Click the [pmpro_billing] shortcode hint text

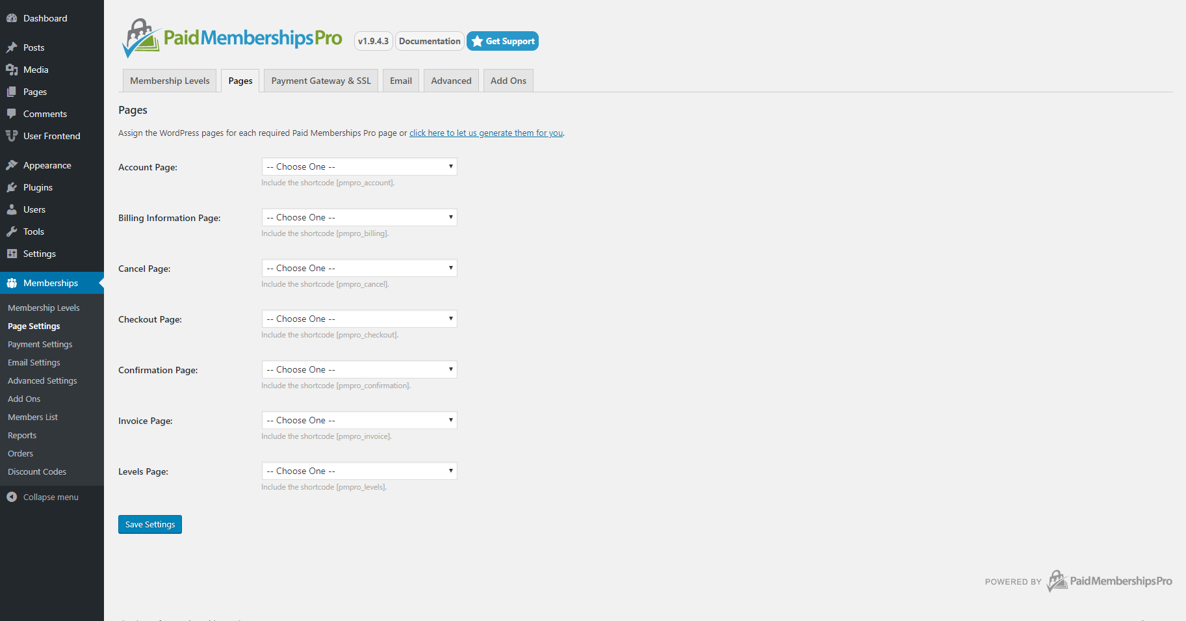pyautogui.click(x=325, y=233)
